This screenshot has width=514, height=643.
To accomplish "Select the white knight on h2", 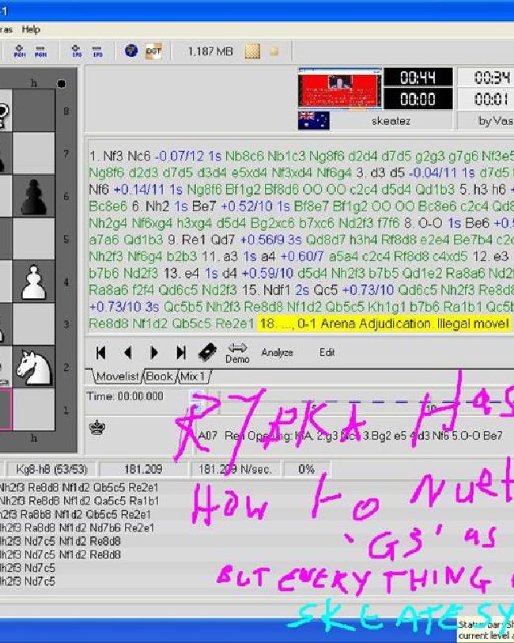I will [34, 367].
